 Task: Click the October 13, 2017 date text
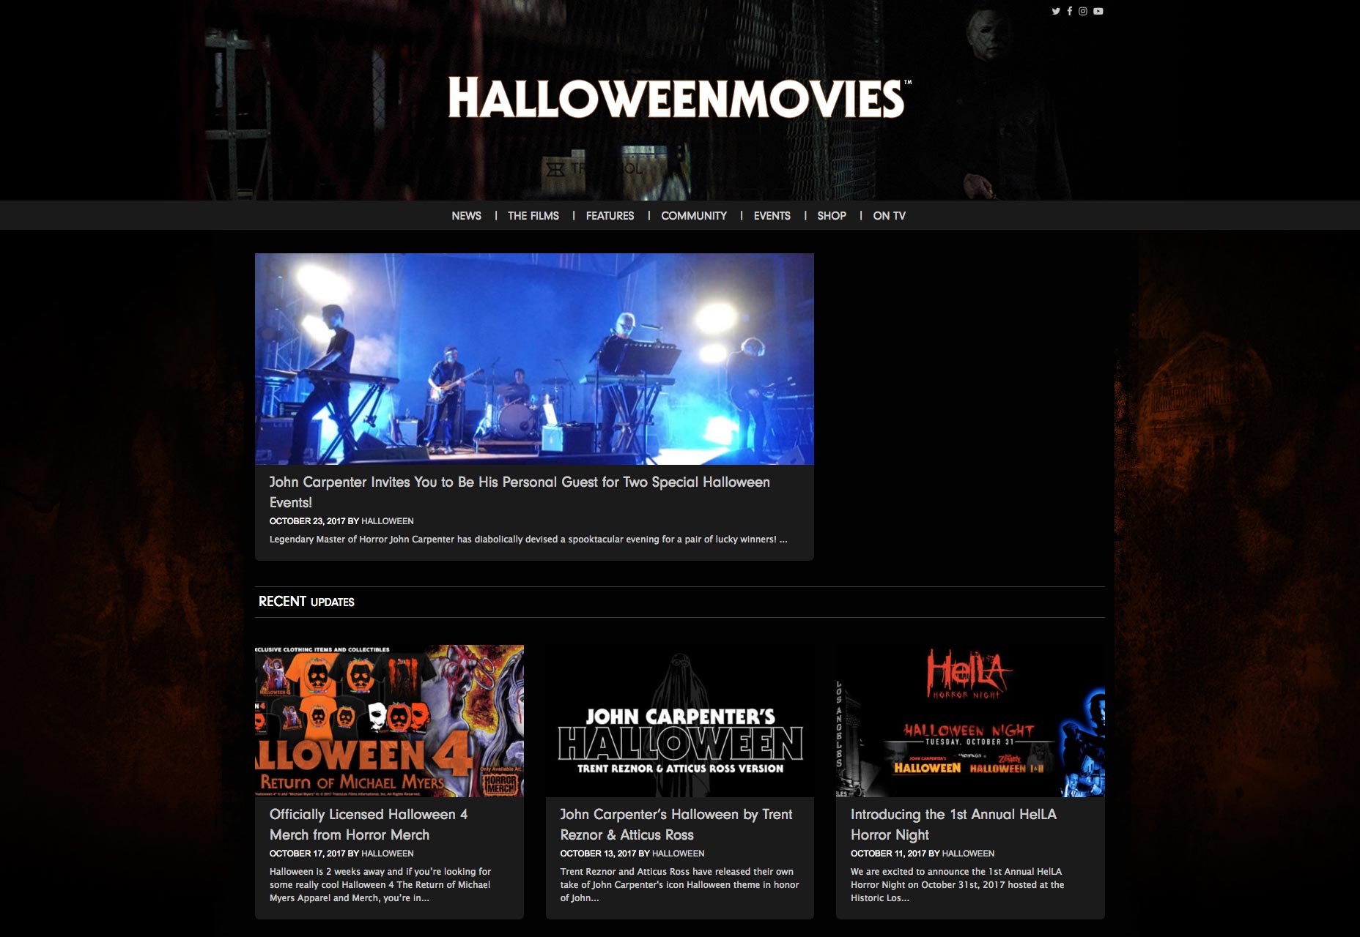598,854
